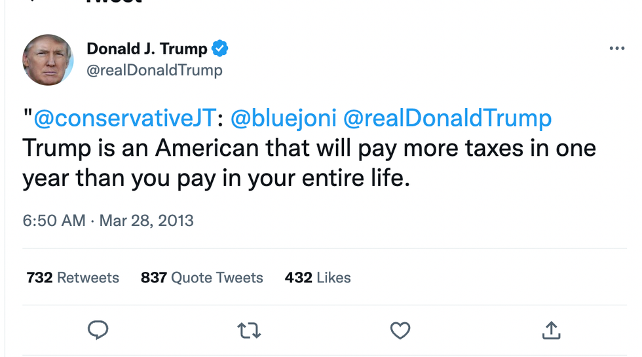This screenshot has width=642, height=357.
Task: View the 432 Likes list
Action: click(x=318, y=278)
